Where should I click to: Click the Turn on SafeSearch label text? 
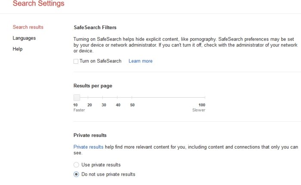[100, 61]
